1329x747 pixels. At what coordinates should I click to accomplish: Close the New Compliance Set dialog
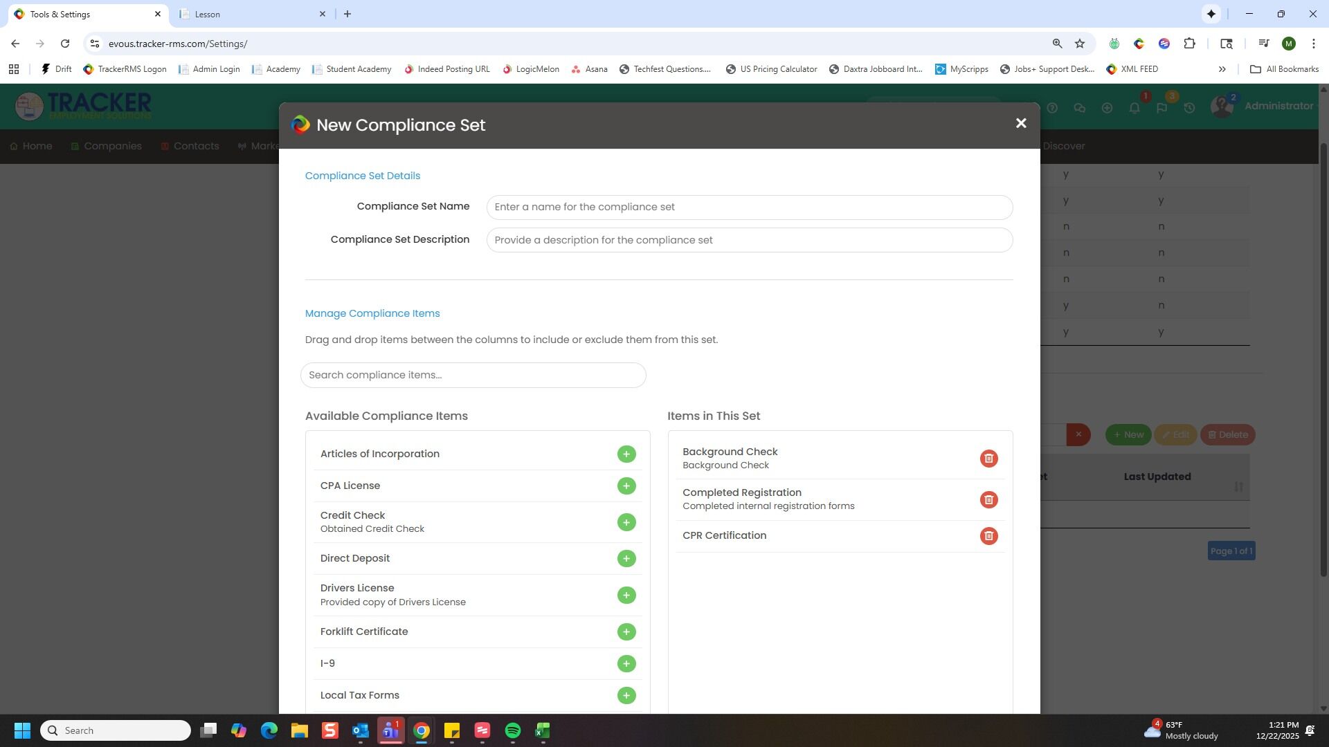(1020, 124)
